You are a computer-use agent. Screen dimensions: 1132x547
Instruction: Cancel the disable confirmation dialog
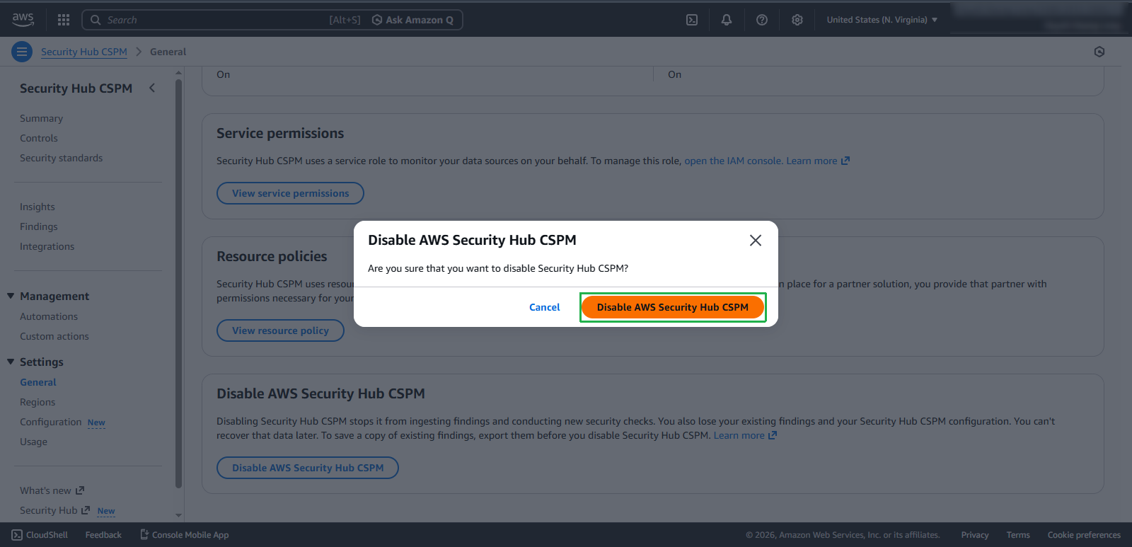pos(544,307)
